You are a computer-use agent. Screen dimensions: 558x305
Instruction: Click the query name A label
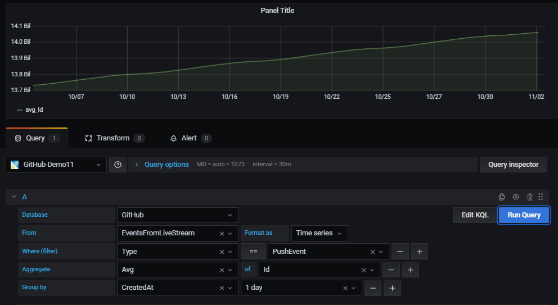(25, 197)
